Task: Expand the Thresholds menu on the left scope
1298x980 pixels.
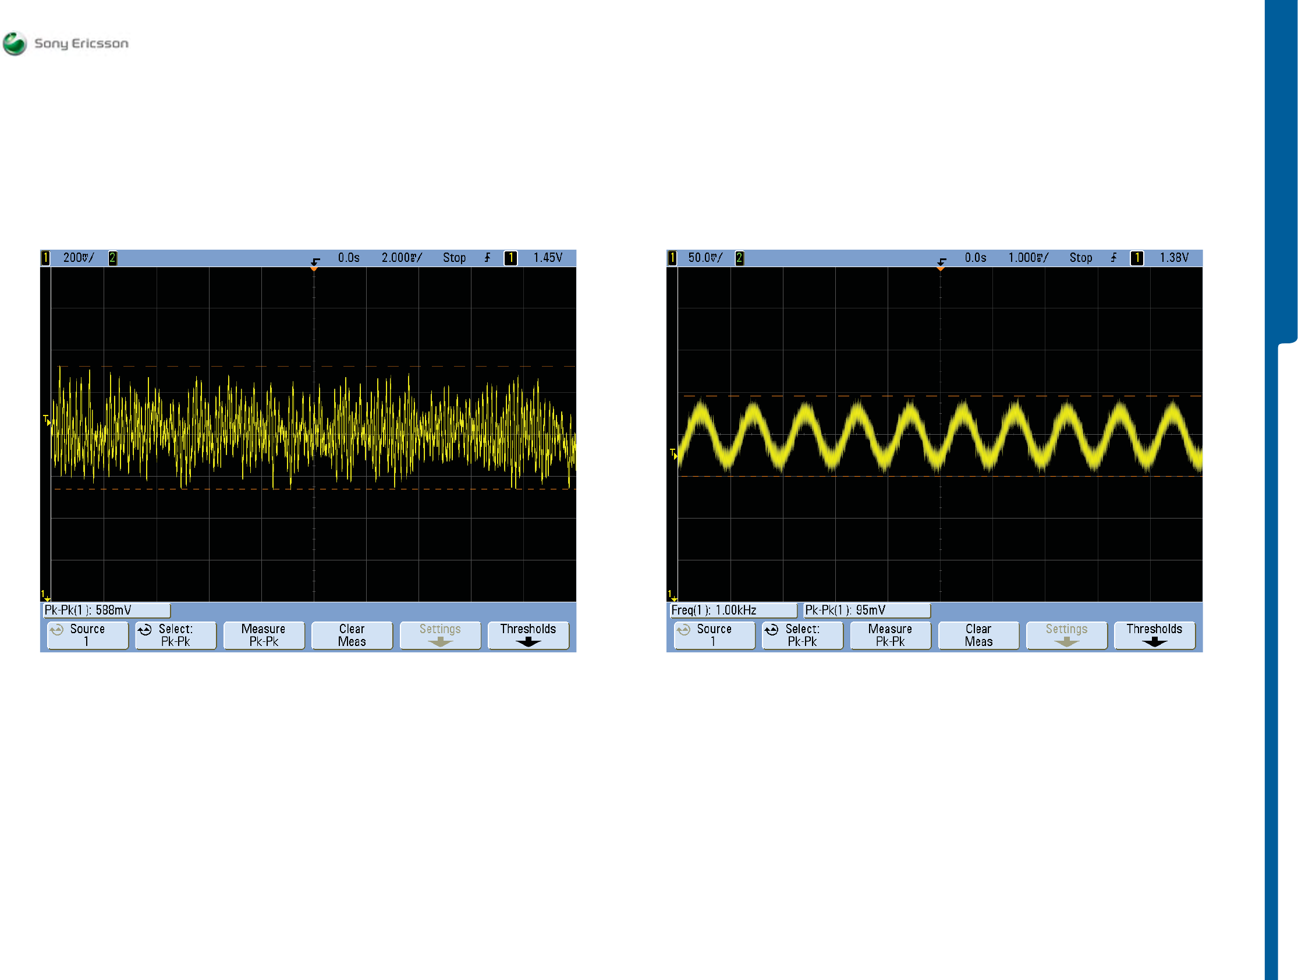Action: [x=528, y=635]
